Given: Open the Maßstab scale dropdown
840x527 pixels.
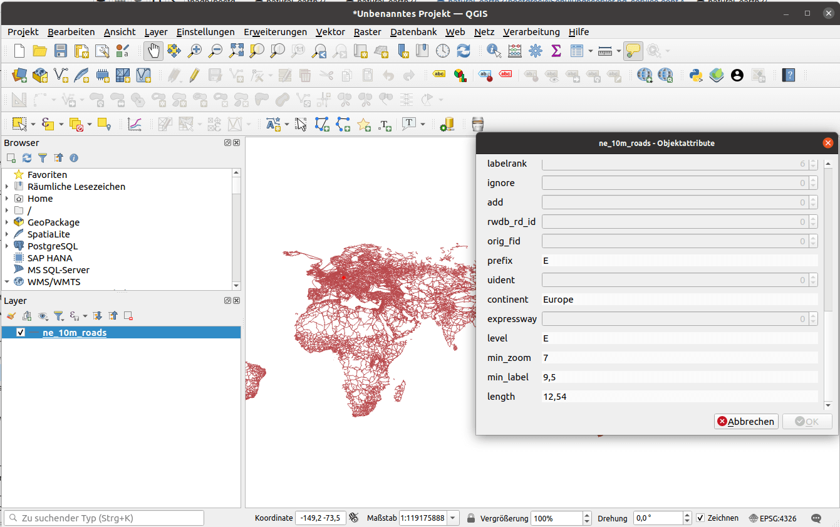Looking at the screenshot, I should tap(454, 518).
